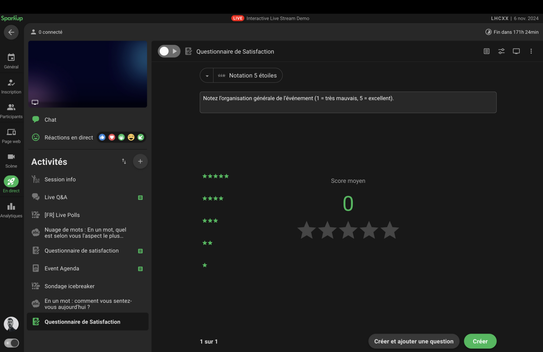
Task: Expand the question type dropdown arrow
Action: tap(207, 76)
